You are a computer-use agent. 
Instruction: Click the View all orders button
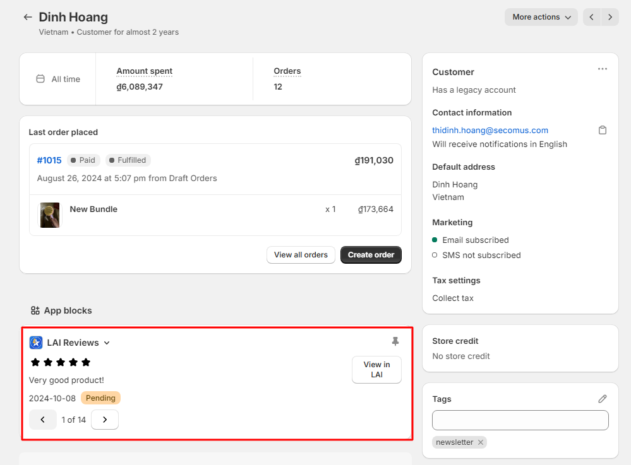coord(301,255)
